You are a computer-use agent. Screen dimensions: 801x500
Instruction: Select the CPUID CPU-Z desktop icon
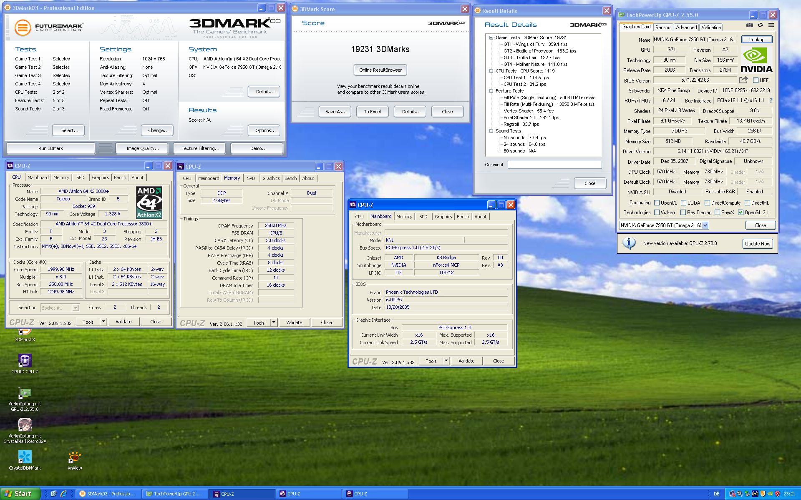[25, 364]
